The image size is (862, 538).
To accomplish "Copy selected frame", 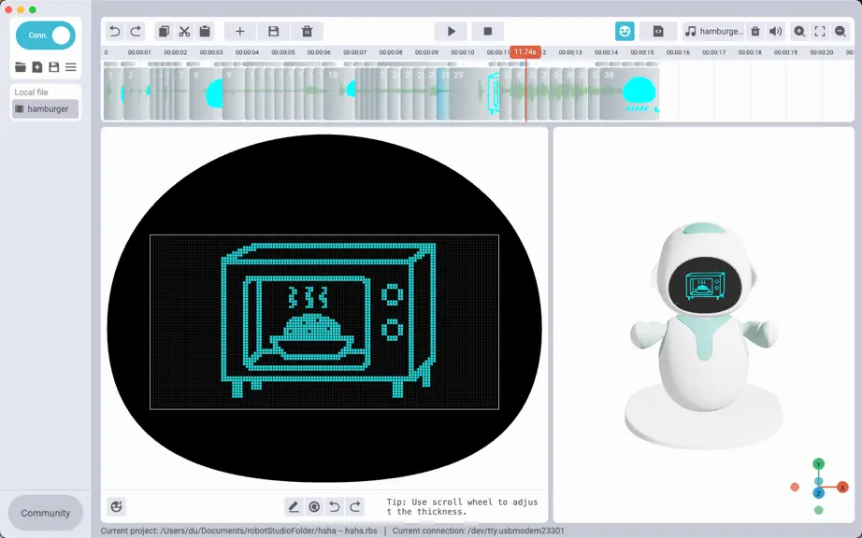I will pyautogui.click(x=164, y=32).
